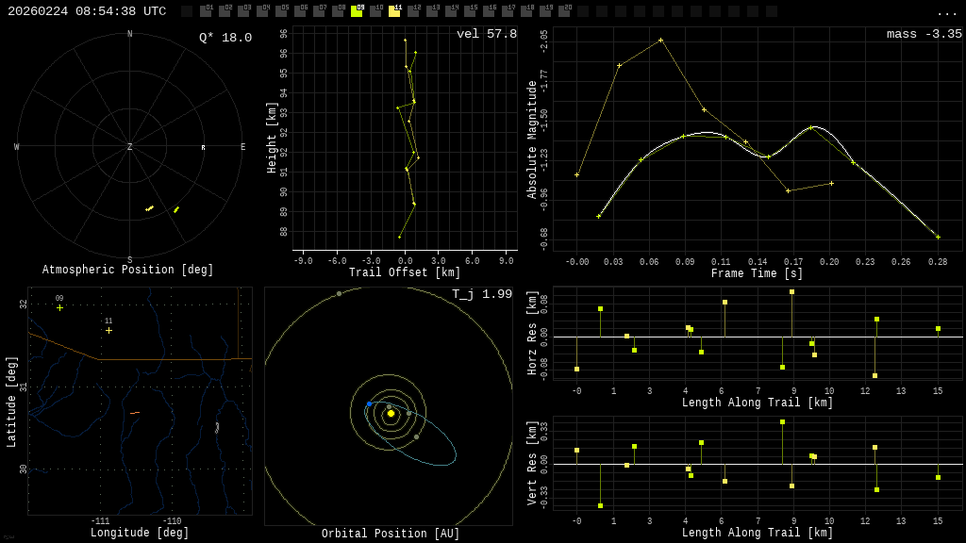The image size is (966, 543).
Task: Select station indicator 04 in top bar
Action: (x=262, y=11)
